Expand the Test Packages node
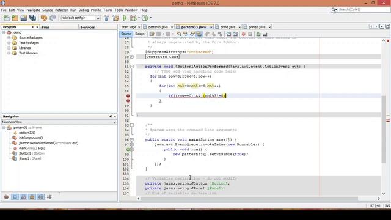Image resolution: width=391 pixels, height=220 pixels. 9,43
